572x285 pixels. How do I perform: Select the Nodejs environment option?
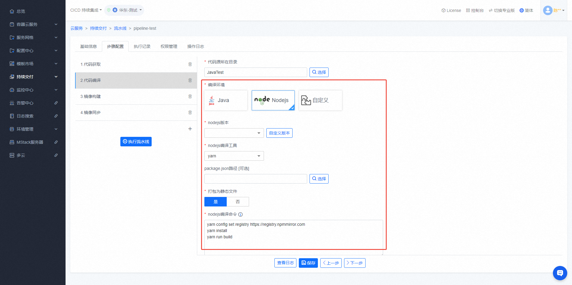pos(273,101)
